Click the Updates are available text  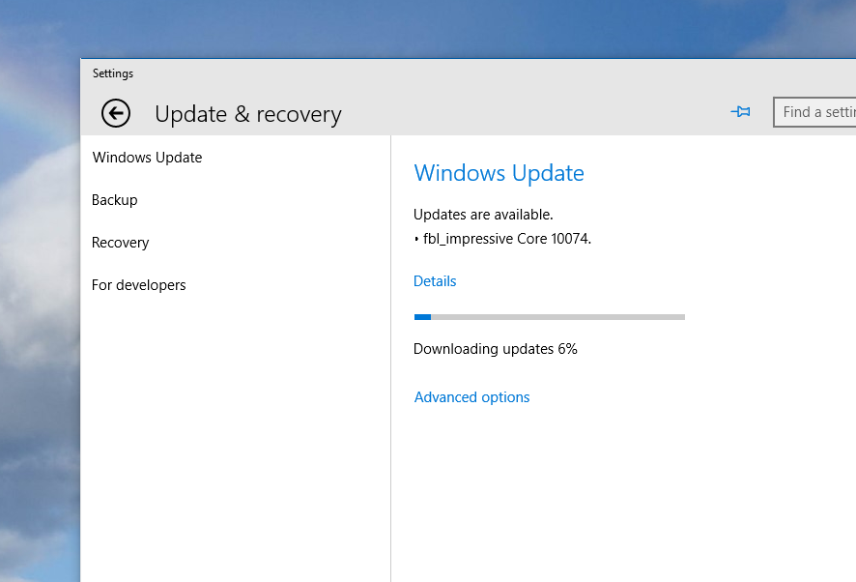point(483,215)
